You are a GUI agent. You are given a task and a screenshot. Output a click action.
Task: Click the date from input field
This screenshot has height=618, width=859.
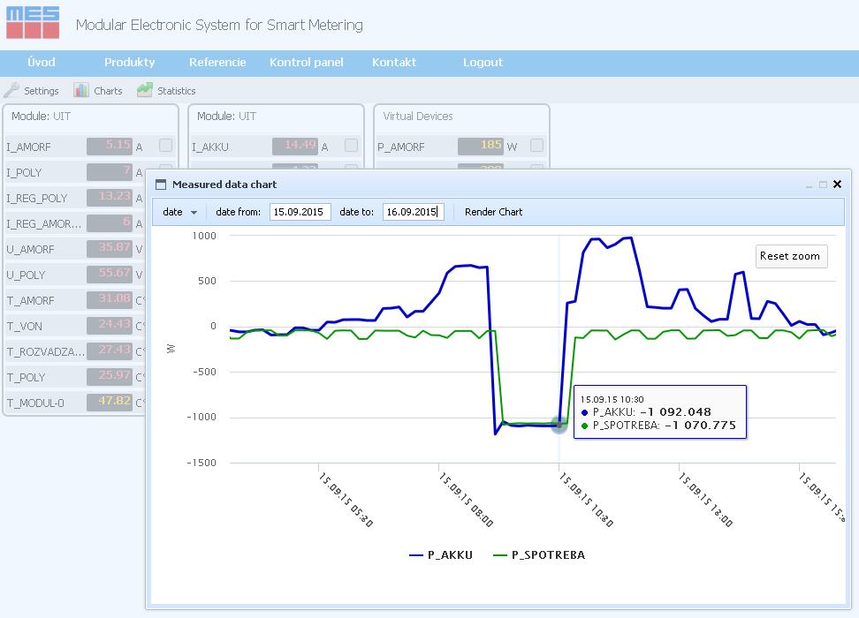(300, 212)
